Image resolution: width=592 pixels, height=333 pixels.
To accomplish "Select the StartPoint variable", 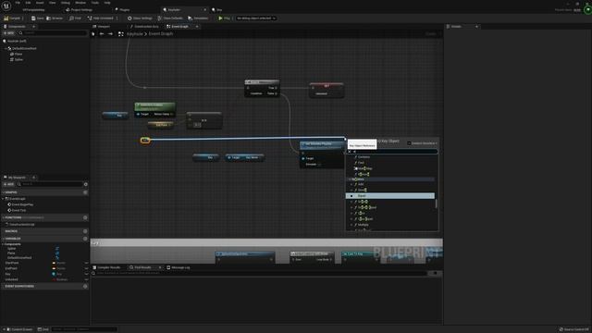I will click(x=12, y=263).
